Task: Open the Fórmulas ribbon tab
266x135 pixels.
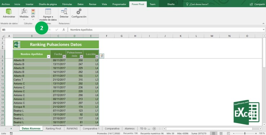Action: (x=67, y=4)
